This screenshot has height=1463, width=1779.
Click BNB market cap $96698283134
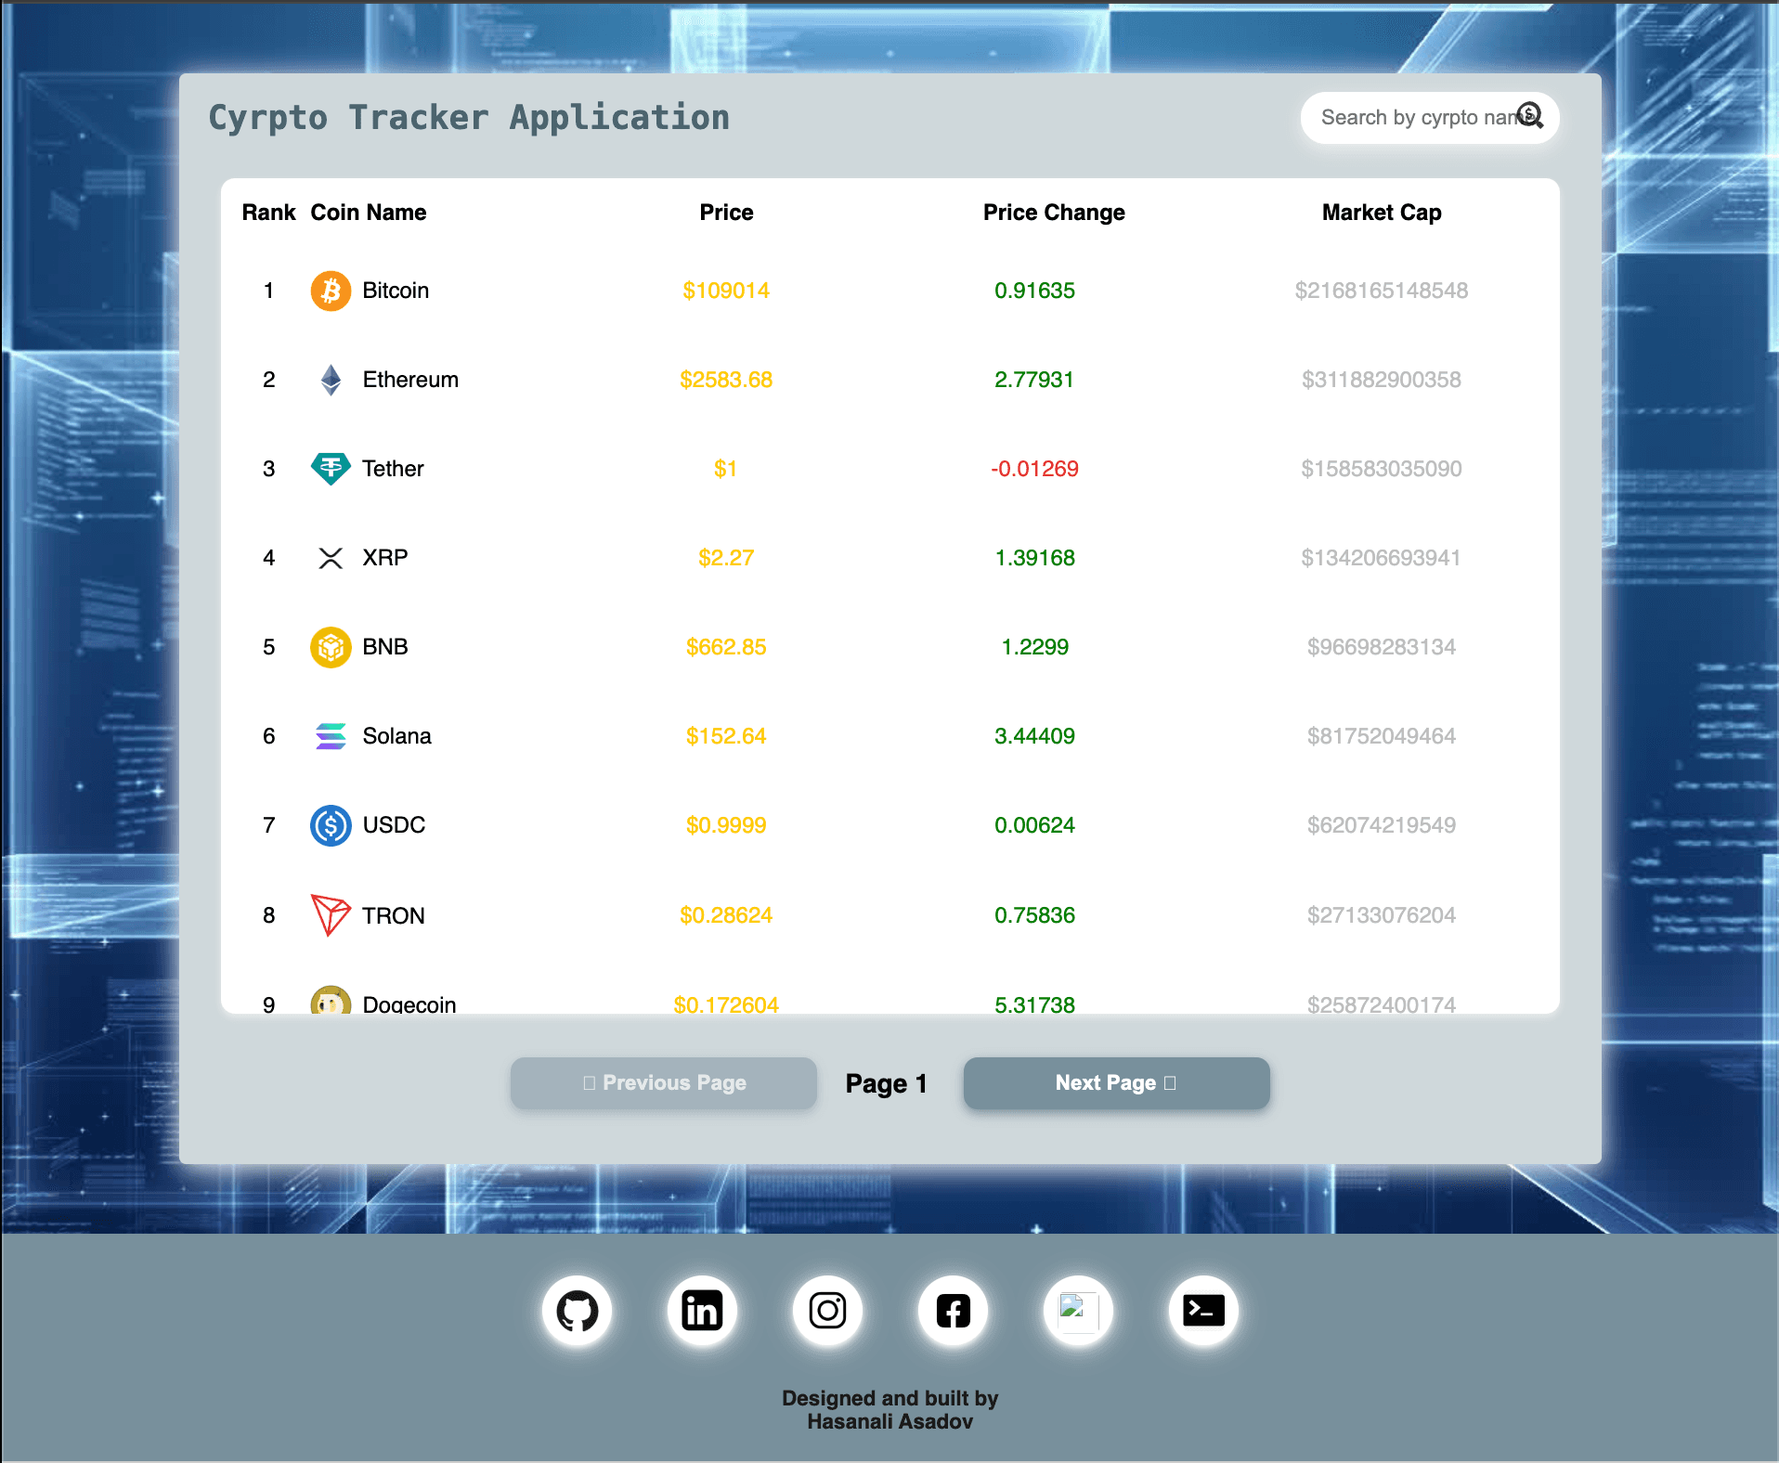click(x=1382, y=647)
